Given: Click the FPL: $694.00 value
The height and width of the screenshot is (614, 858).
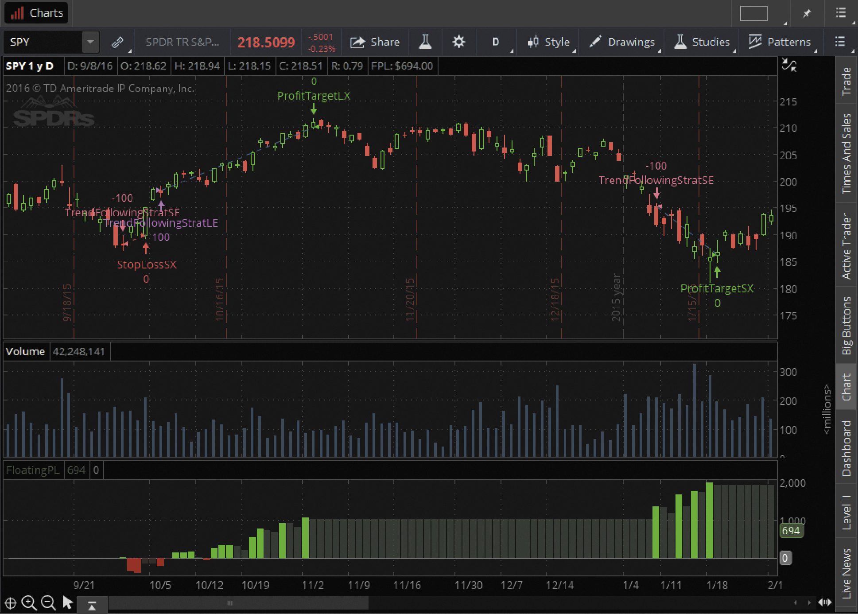Looking at the screenshot, I should tap(402, 66).
